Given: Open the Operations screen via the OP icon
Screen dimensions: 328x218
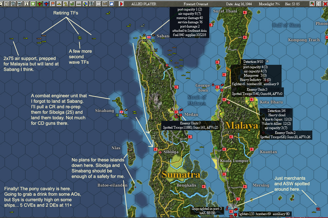Looking at the screenshot, I should [x=99, y=3].
